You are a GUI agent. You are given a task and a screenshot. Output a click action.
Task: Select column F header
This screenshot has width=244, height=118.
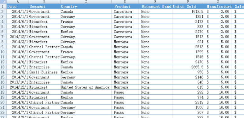[x=188, y=2]
